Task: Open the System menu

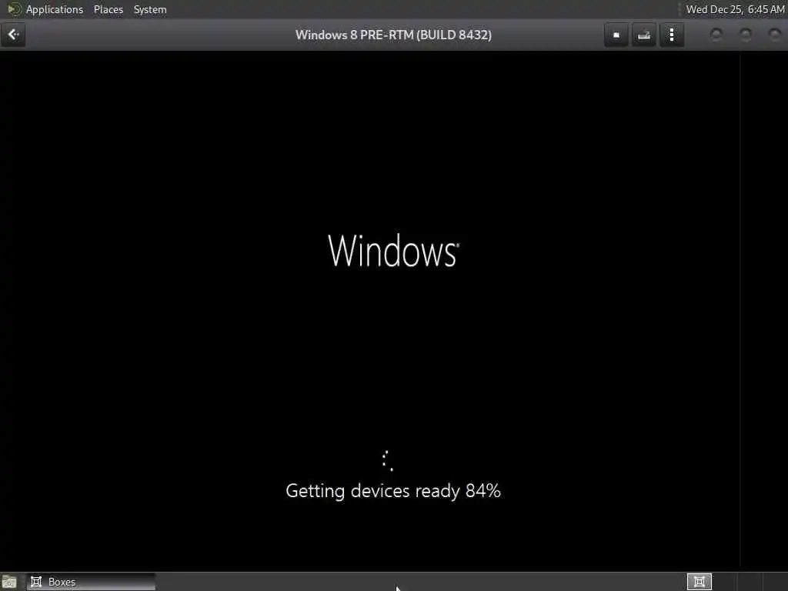Action: [x=150, y=9]
